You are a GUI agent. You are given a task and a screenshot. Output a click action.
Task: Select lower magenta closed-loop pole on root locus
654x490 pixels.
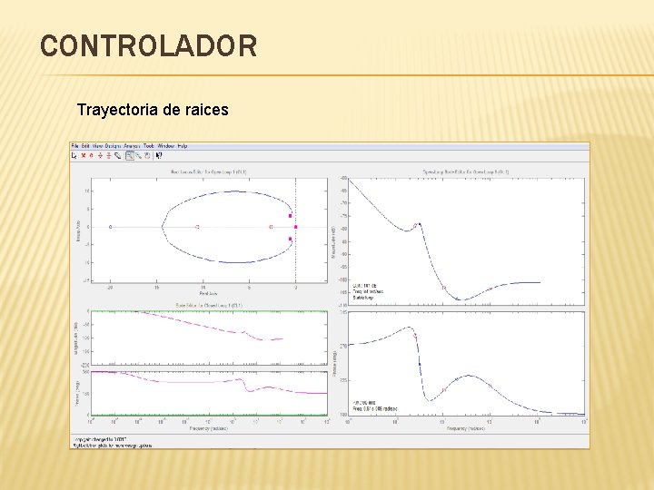pyautogui.click(x=291, y=239)
